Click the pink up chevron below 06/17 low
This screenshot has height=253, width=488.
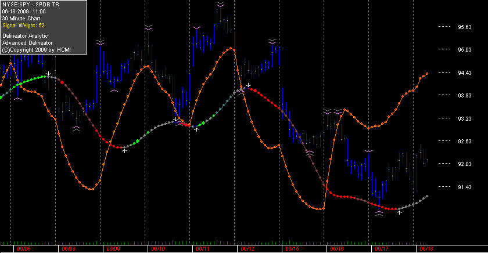click(379, 213)
